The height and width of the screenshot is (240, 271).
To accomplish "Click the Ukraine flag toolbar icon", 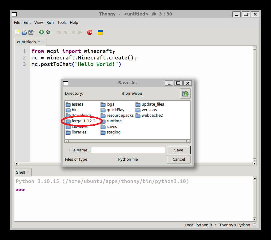I will (x=100, y=32).
